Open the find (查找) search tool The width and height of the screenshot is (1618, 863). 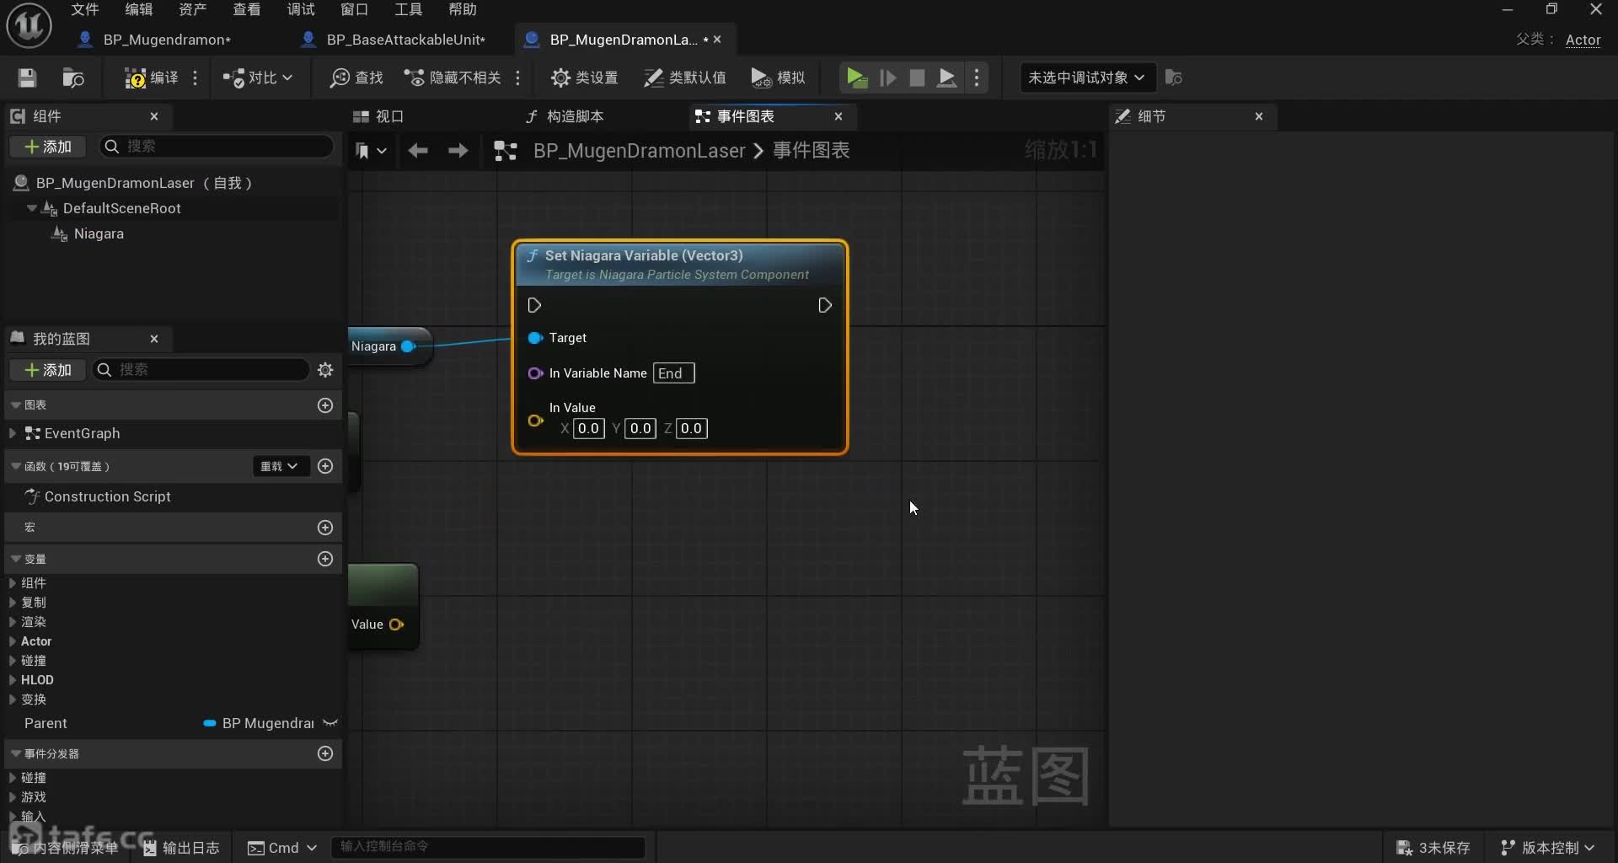[x=356, y=78]
